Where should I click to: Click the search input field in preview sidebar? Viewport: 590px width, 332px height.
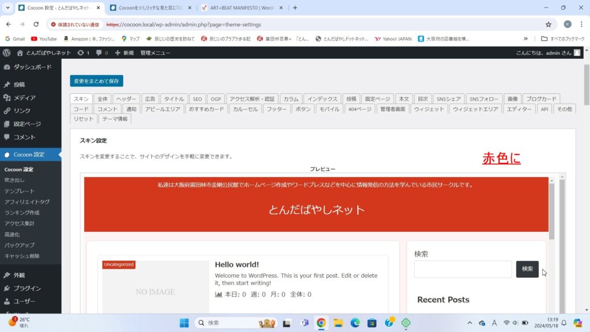pos(463,269)
